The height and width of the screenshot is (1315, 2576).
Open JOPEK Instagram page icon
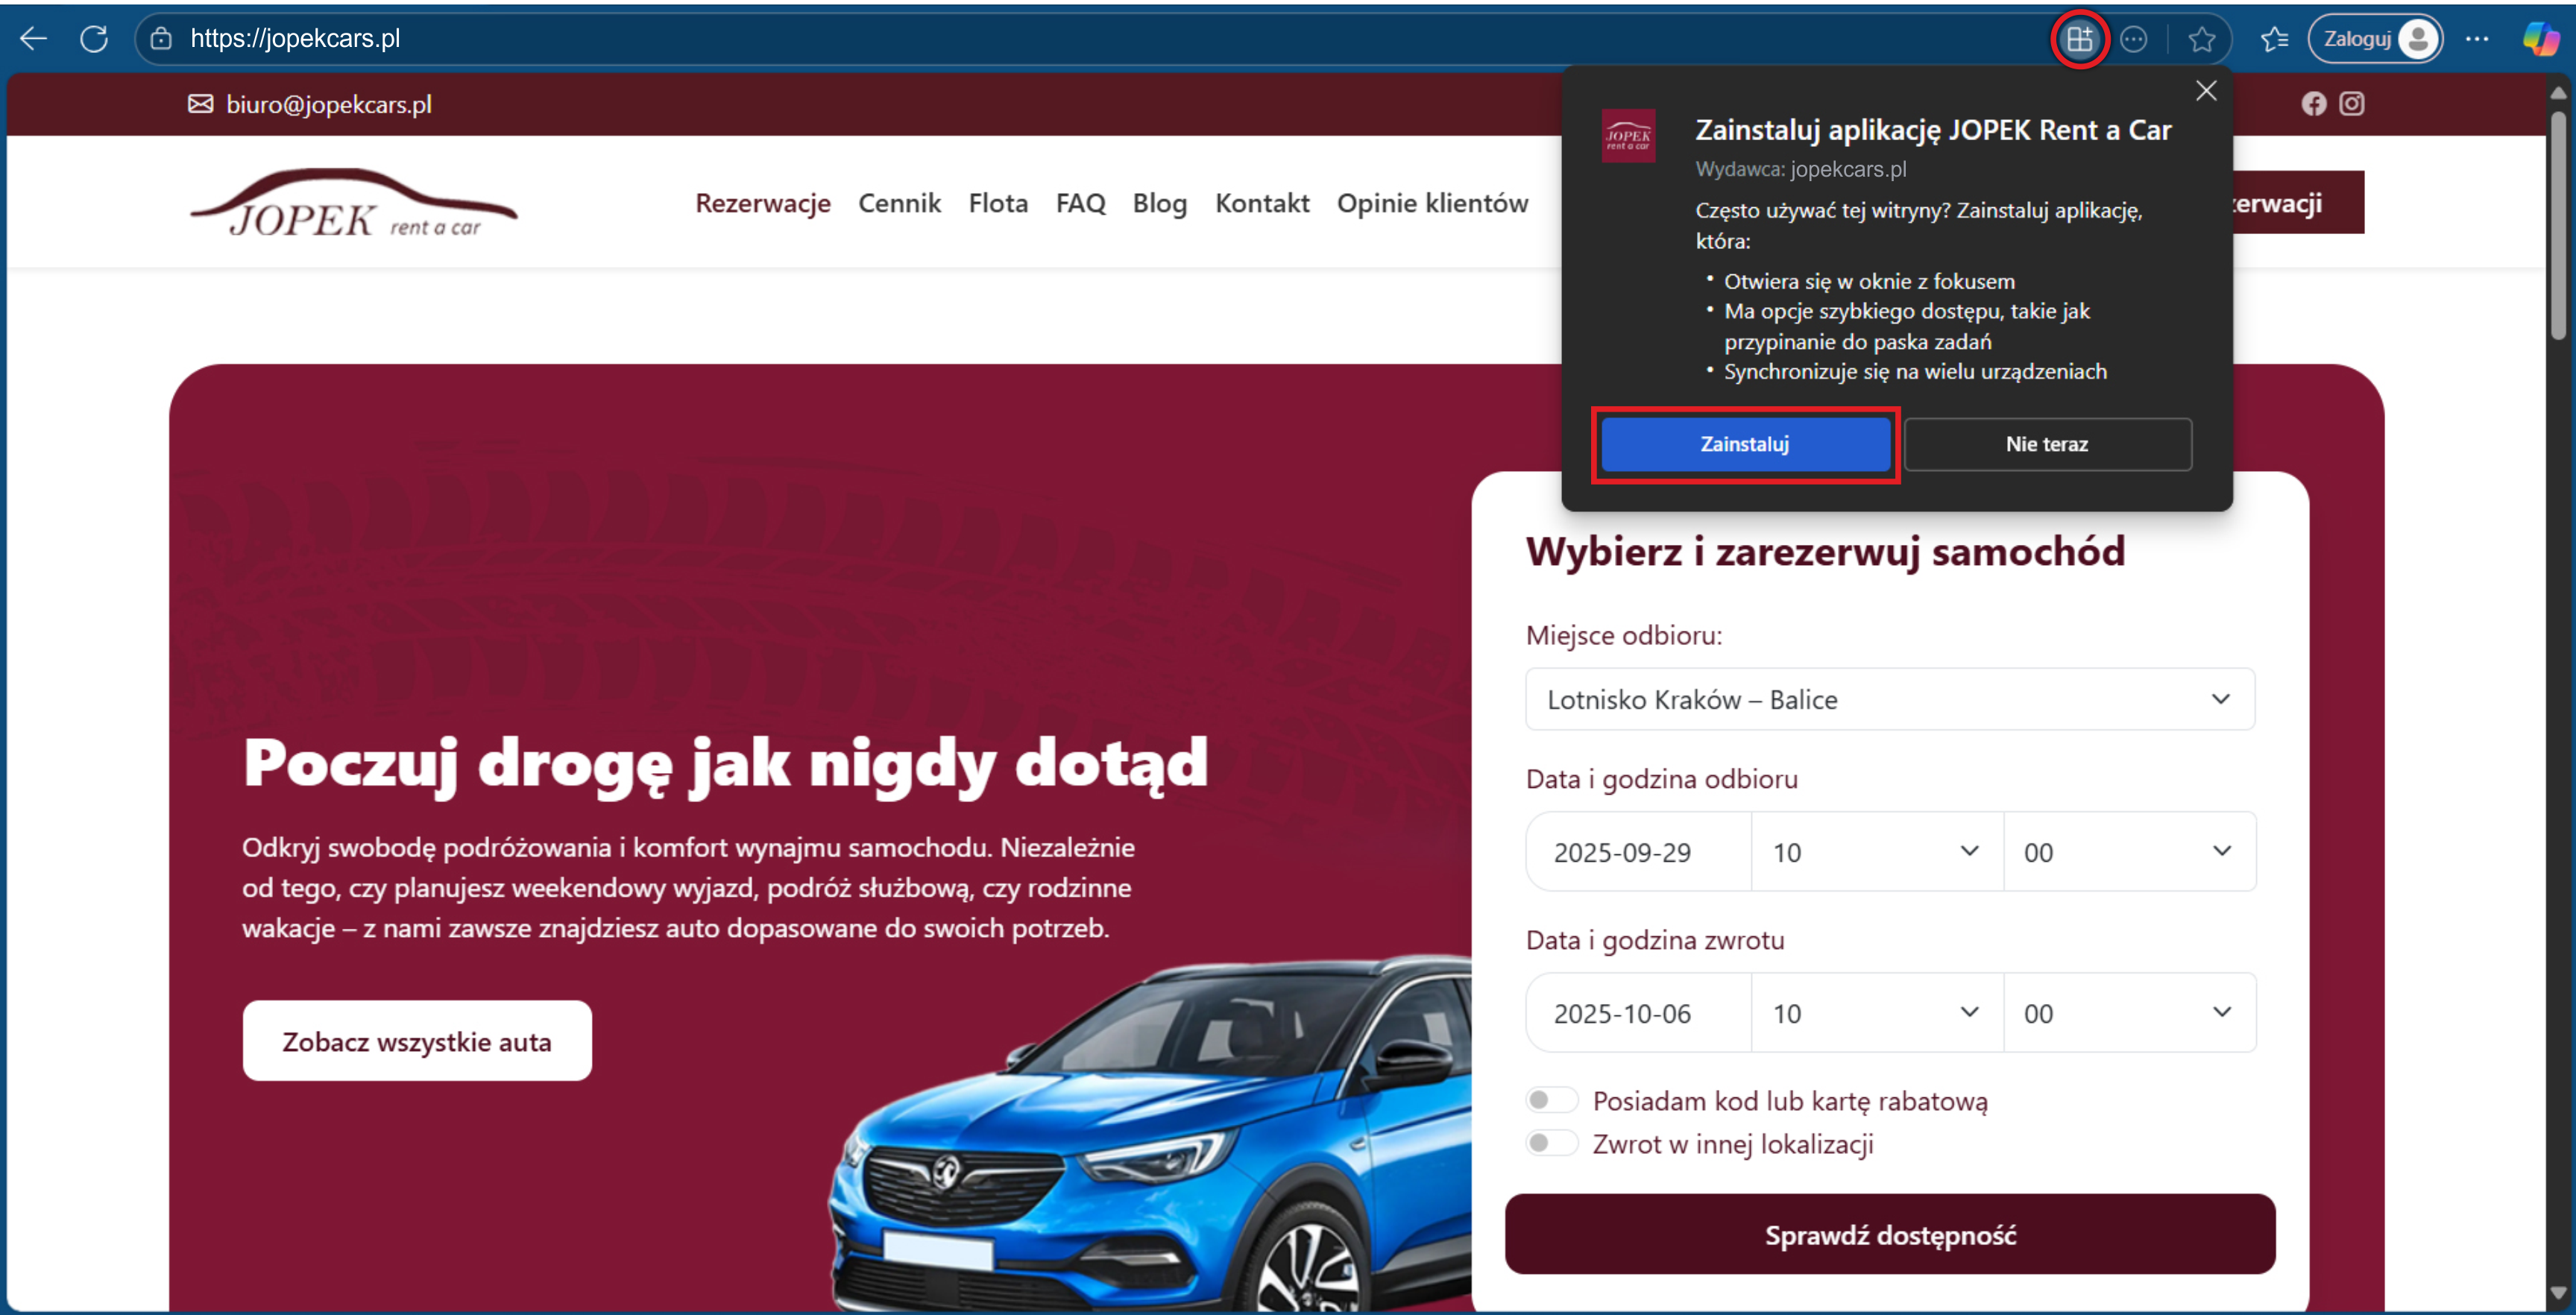click(x=2351, y=104)
